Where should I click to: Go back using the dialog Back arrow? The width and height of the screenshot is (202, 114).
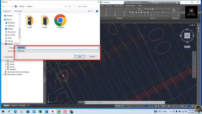coord(3,6)
